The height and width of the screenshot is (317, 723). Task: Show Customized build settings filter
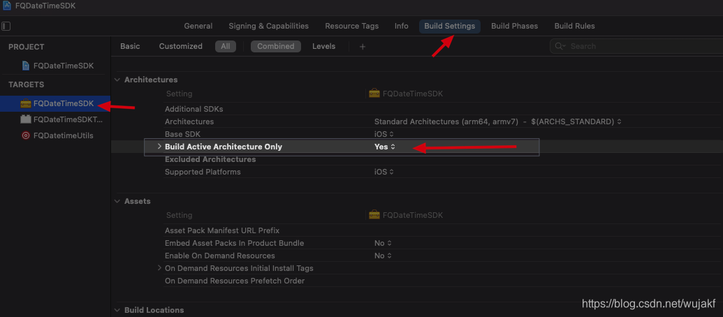[181, 46]
